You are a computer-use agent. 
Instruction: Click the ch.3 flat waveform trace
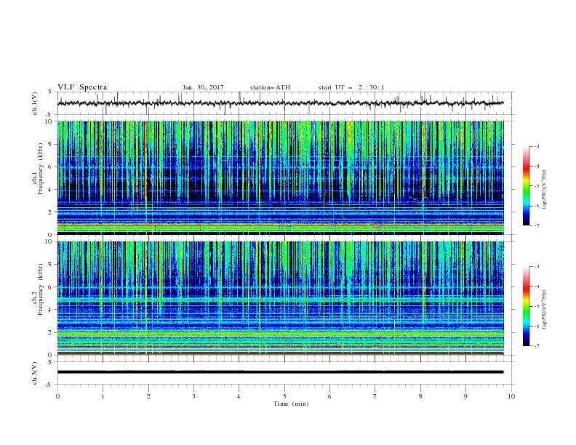(281, 372)
